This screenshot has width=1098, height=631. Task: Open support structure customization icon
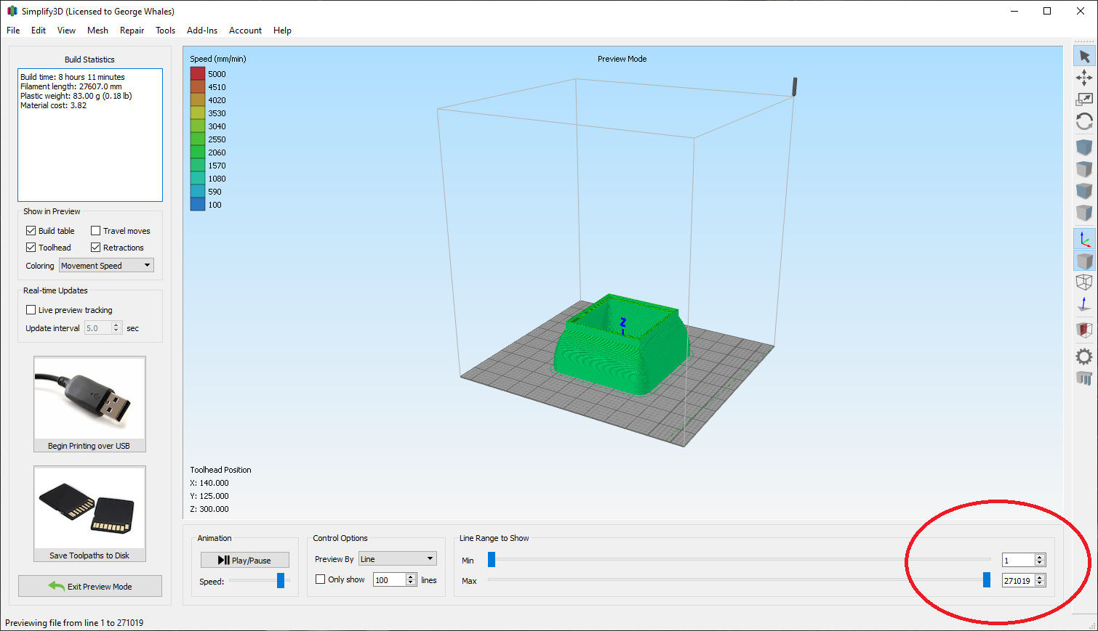[x=1084, y=378]
